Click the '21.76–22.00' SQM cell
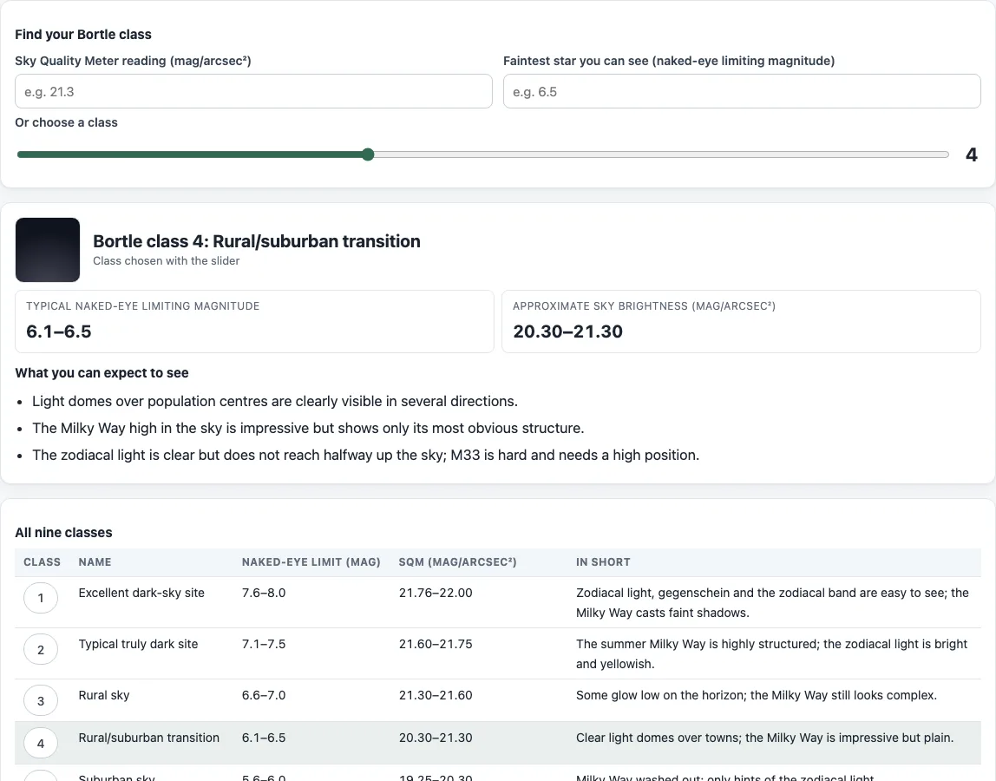Screen dimensions: 996x781 (x=436, y=593)
